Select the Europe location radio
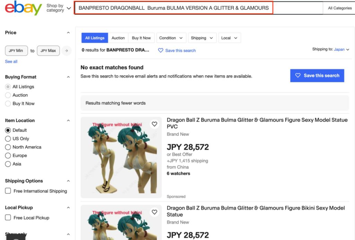Viewport: 355px width, 240px height. (8, 155)
